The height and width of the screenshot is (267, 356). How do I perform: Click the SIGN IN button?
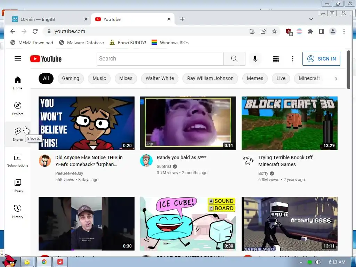pos(321,58)
